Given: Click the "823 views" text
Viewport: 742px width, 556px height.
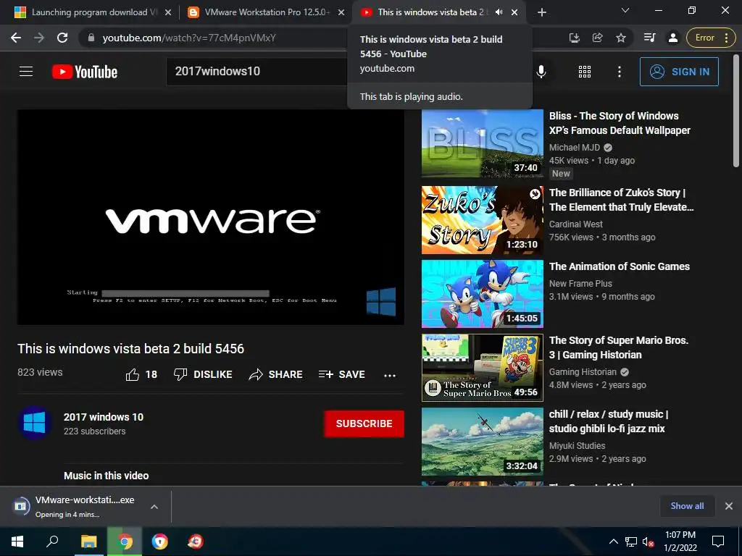Looking at the screenshot, I should [40, 372].
